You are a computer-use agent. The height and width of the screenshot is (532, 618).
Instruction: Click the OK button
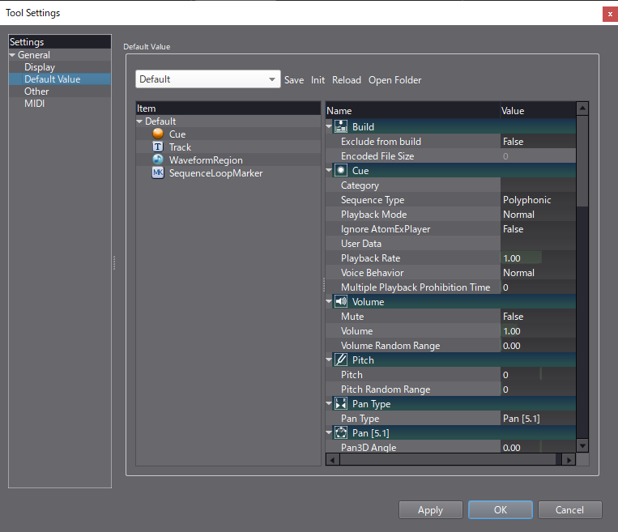(501, 510)
